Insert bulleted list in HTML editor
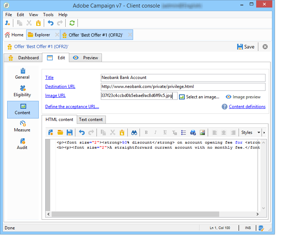The height and width of the screenshot is (247, 282). point(183,133)
